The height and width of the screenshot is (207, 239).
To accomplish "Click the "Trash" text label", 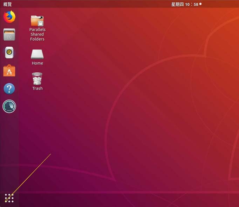I will click(37, 88).
